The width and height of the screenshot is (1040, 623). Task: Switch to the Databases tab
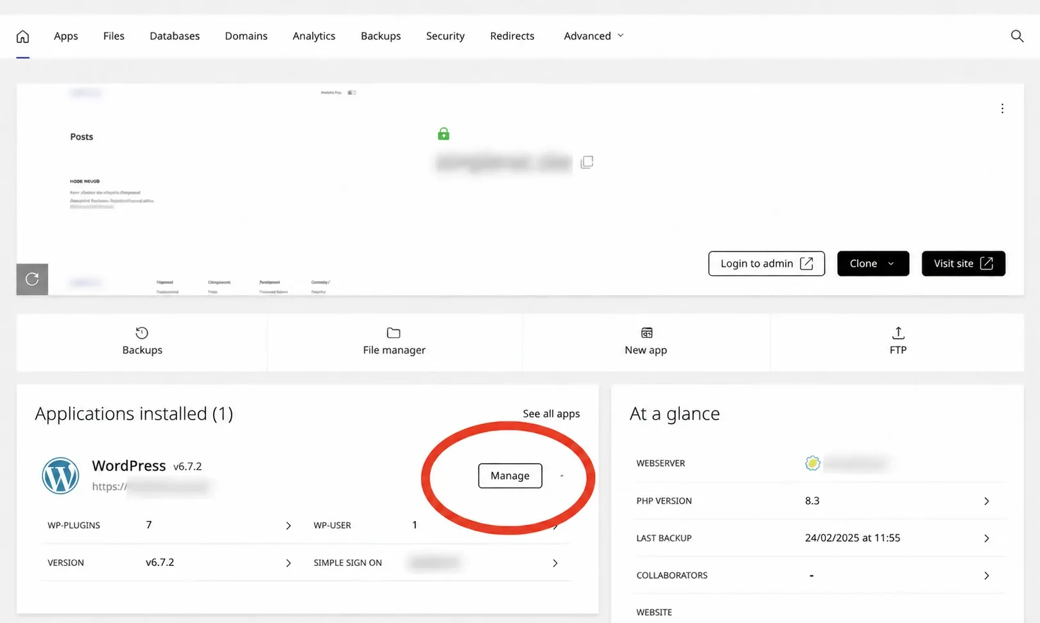[175, 36]
